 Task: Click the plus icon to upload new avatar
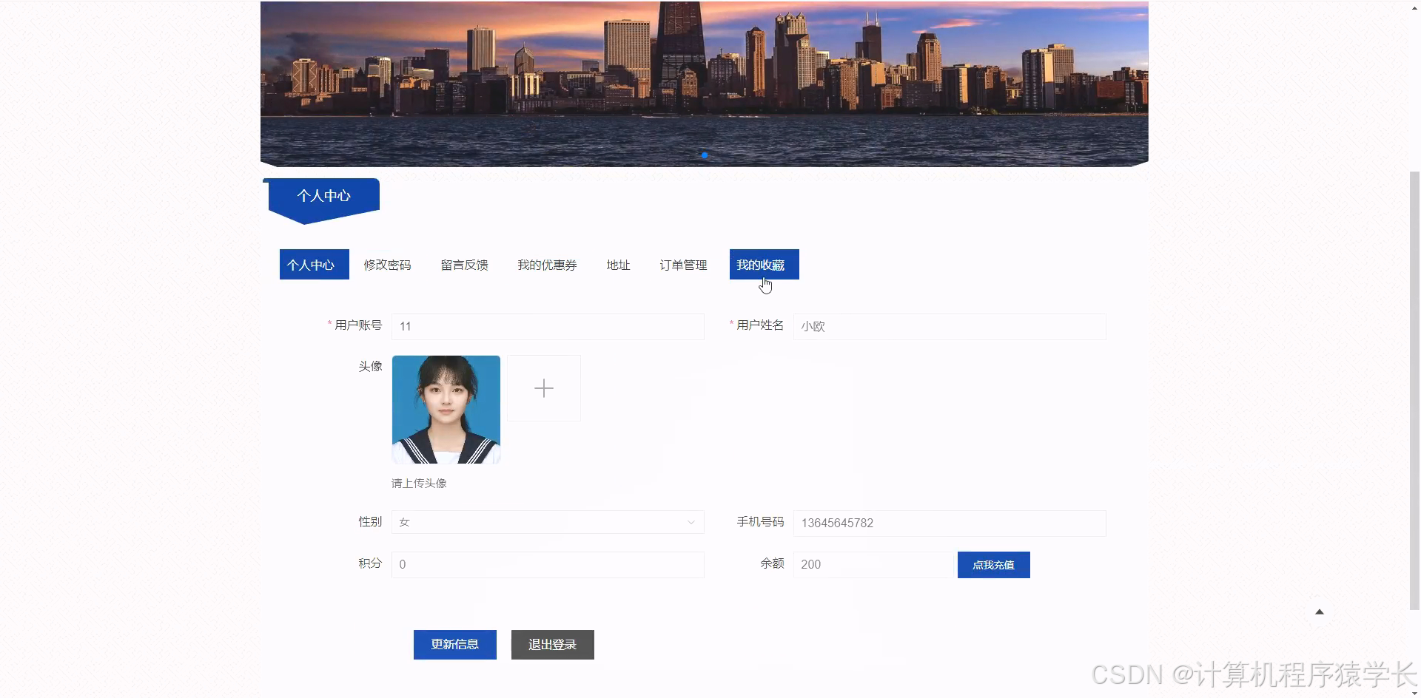coord(544,387)
